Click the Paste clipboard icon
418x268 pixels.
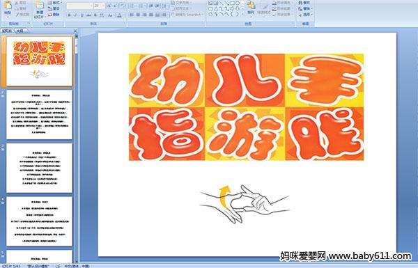pyautogui.click(x=8, y=6)
